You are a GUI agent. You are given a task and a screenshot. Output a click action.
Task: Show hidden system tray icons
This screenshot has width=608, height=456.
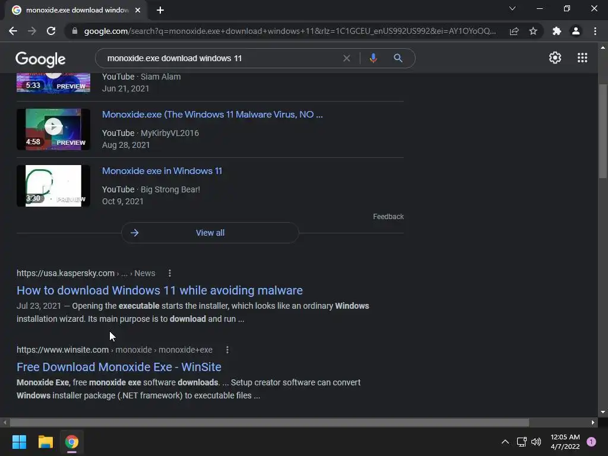coord(505,442)
